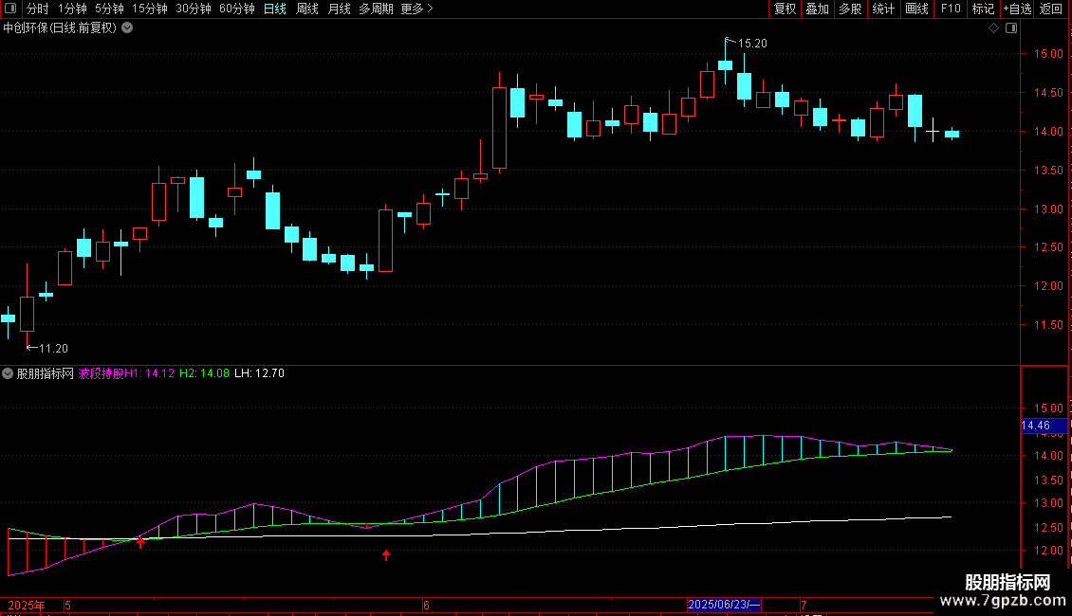Open dropdown next to 中创环保 title
Screen dimensions: 1072x616
tap(127, 28)
